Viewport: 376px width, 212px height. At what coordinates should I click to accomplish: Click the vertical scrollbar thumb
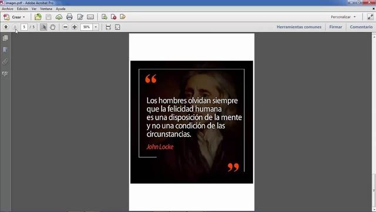pos(374,191)
